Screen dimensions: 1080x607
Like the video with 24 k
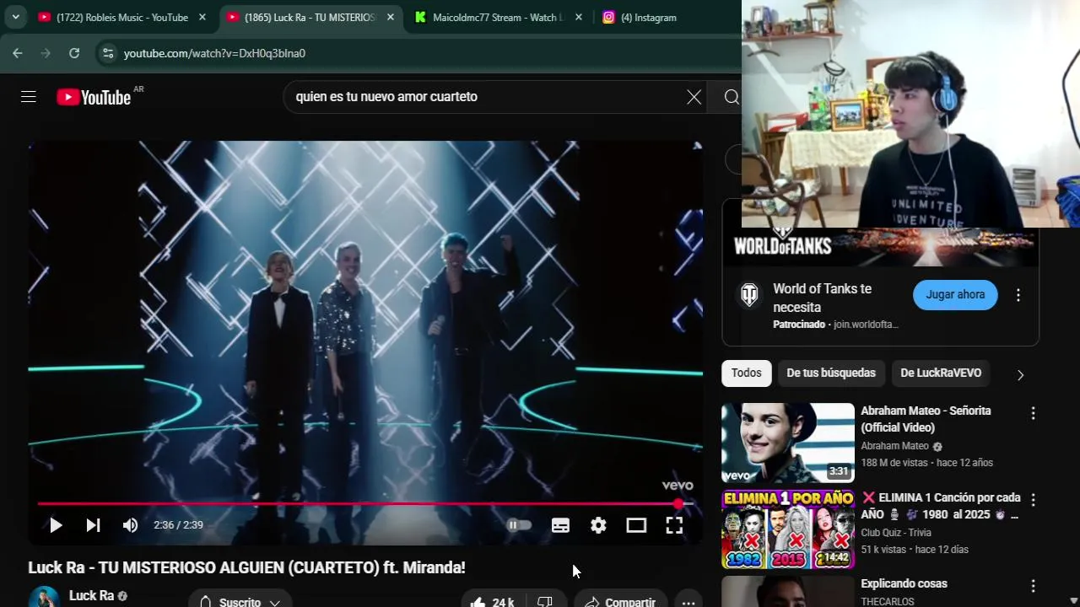pos(493,601)
